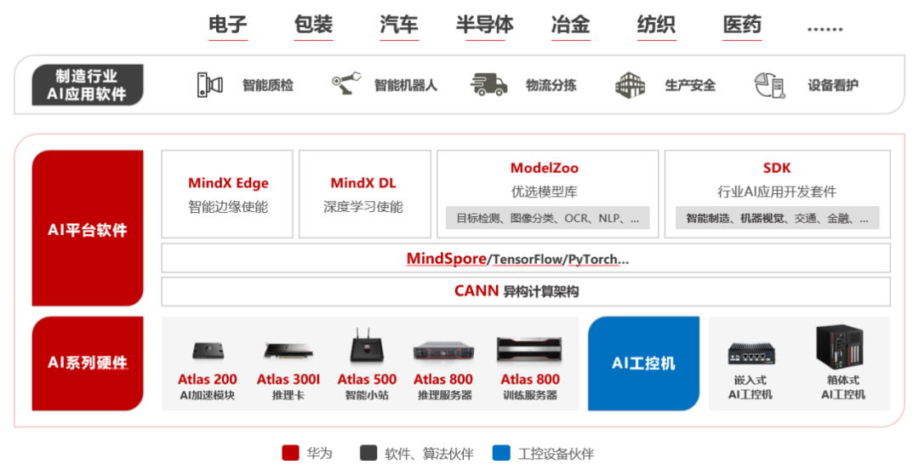919x470 pixels.
Task: Open the 包装 industry tab
Action: 313,26
